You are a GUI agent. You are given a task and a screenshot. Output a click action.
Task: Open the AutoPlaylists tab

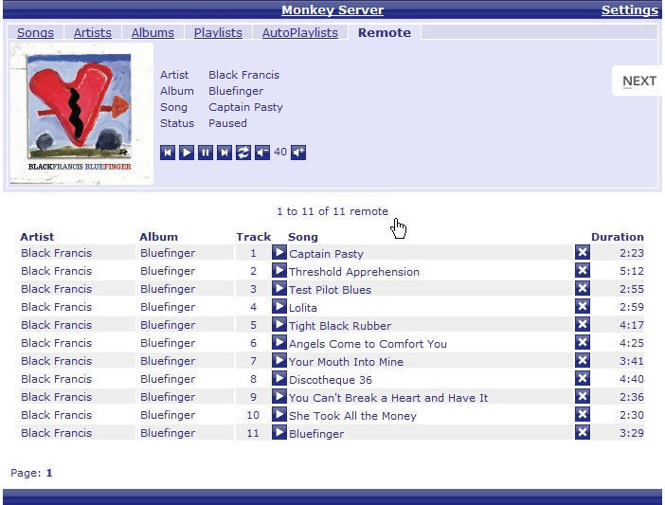click(299, 32)
